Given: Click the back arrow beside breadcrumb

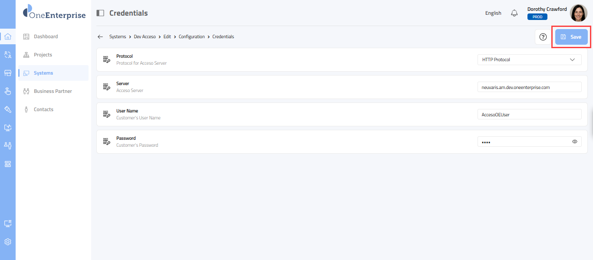Looking at the screenshot, I should [100, 37].
